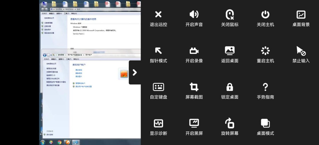Screen dimensions: 319x145
Task: Click 系统和安全 breadcrumb in System window
Action: [x=69, y=9]
